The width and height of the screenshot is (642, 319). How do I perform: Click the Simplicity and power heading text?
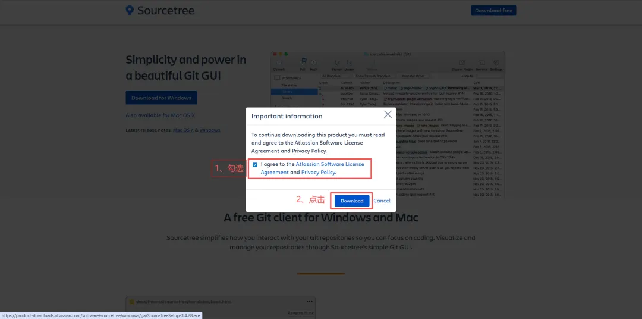[x=186, y=68]
